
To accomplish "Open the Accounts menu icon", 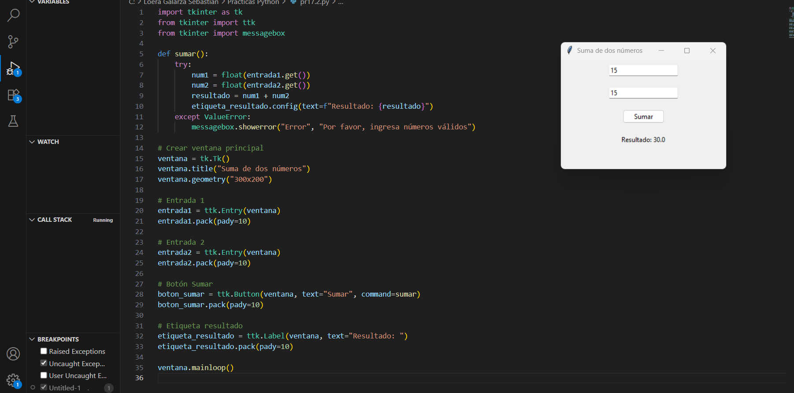I will (13, 354).
